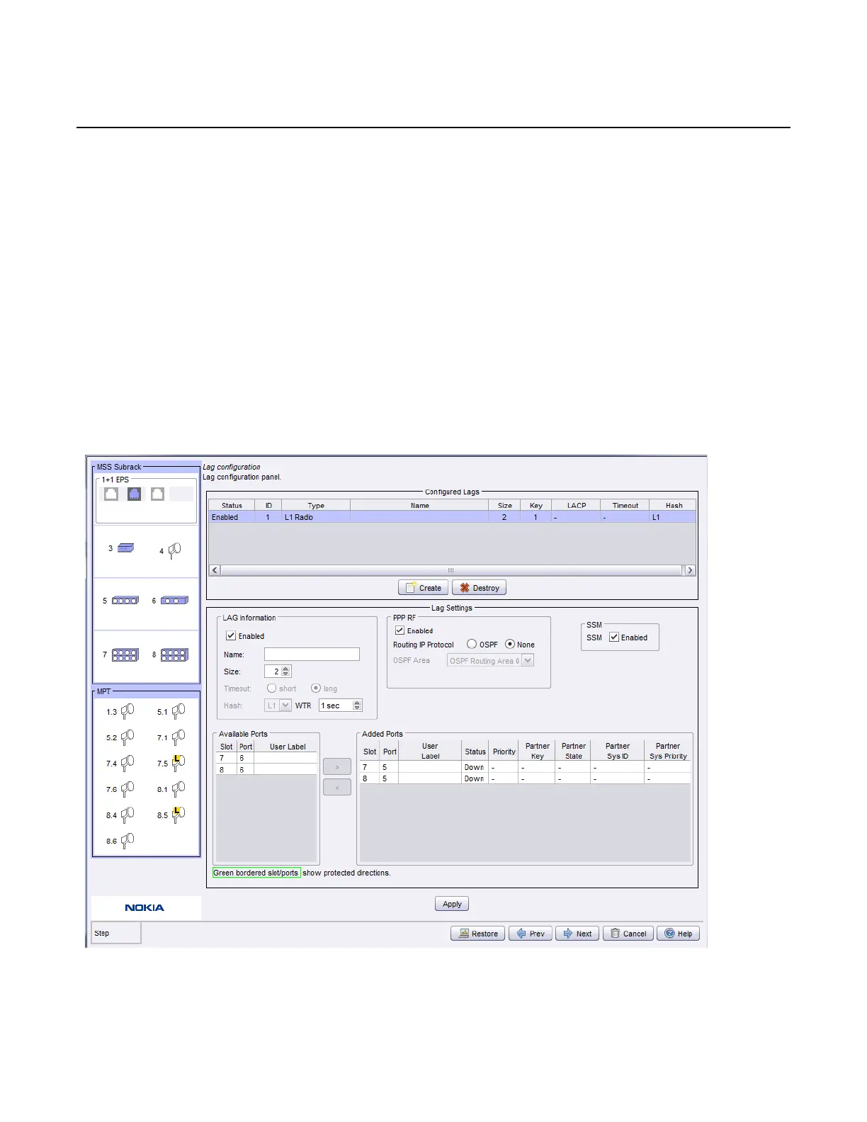Select MPT 8.4 antenna icon

(x=127, y=815)
